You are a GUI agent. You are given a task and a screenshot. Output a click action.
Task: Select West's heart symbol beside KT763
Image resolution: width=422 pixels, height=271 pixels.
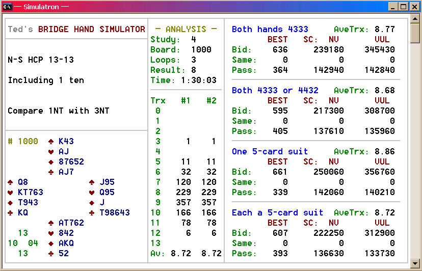pyautogui.click(x=10, y=193)
